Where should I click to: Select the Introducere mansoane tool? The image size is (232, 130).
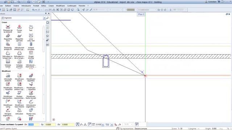31,64
